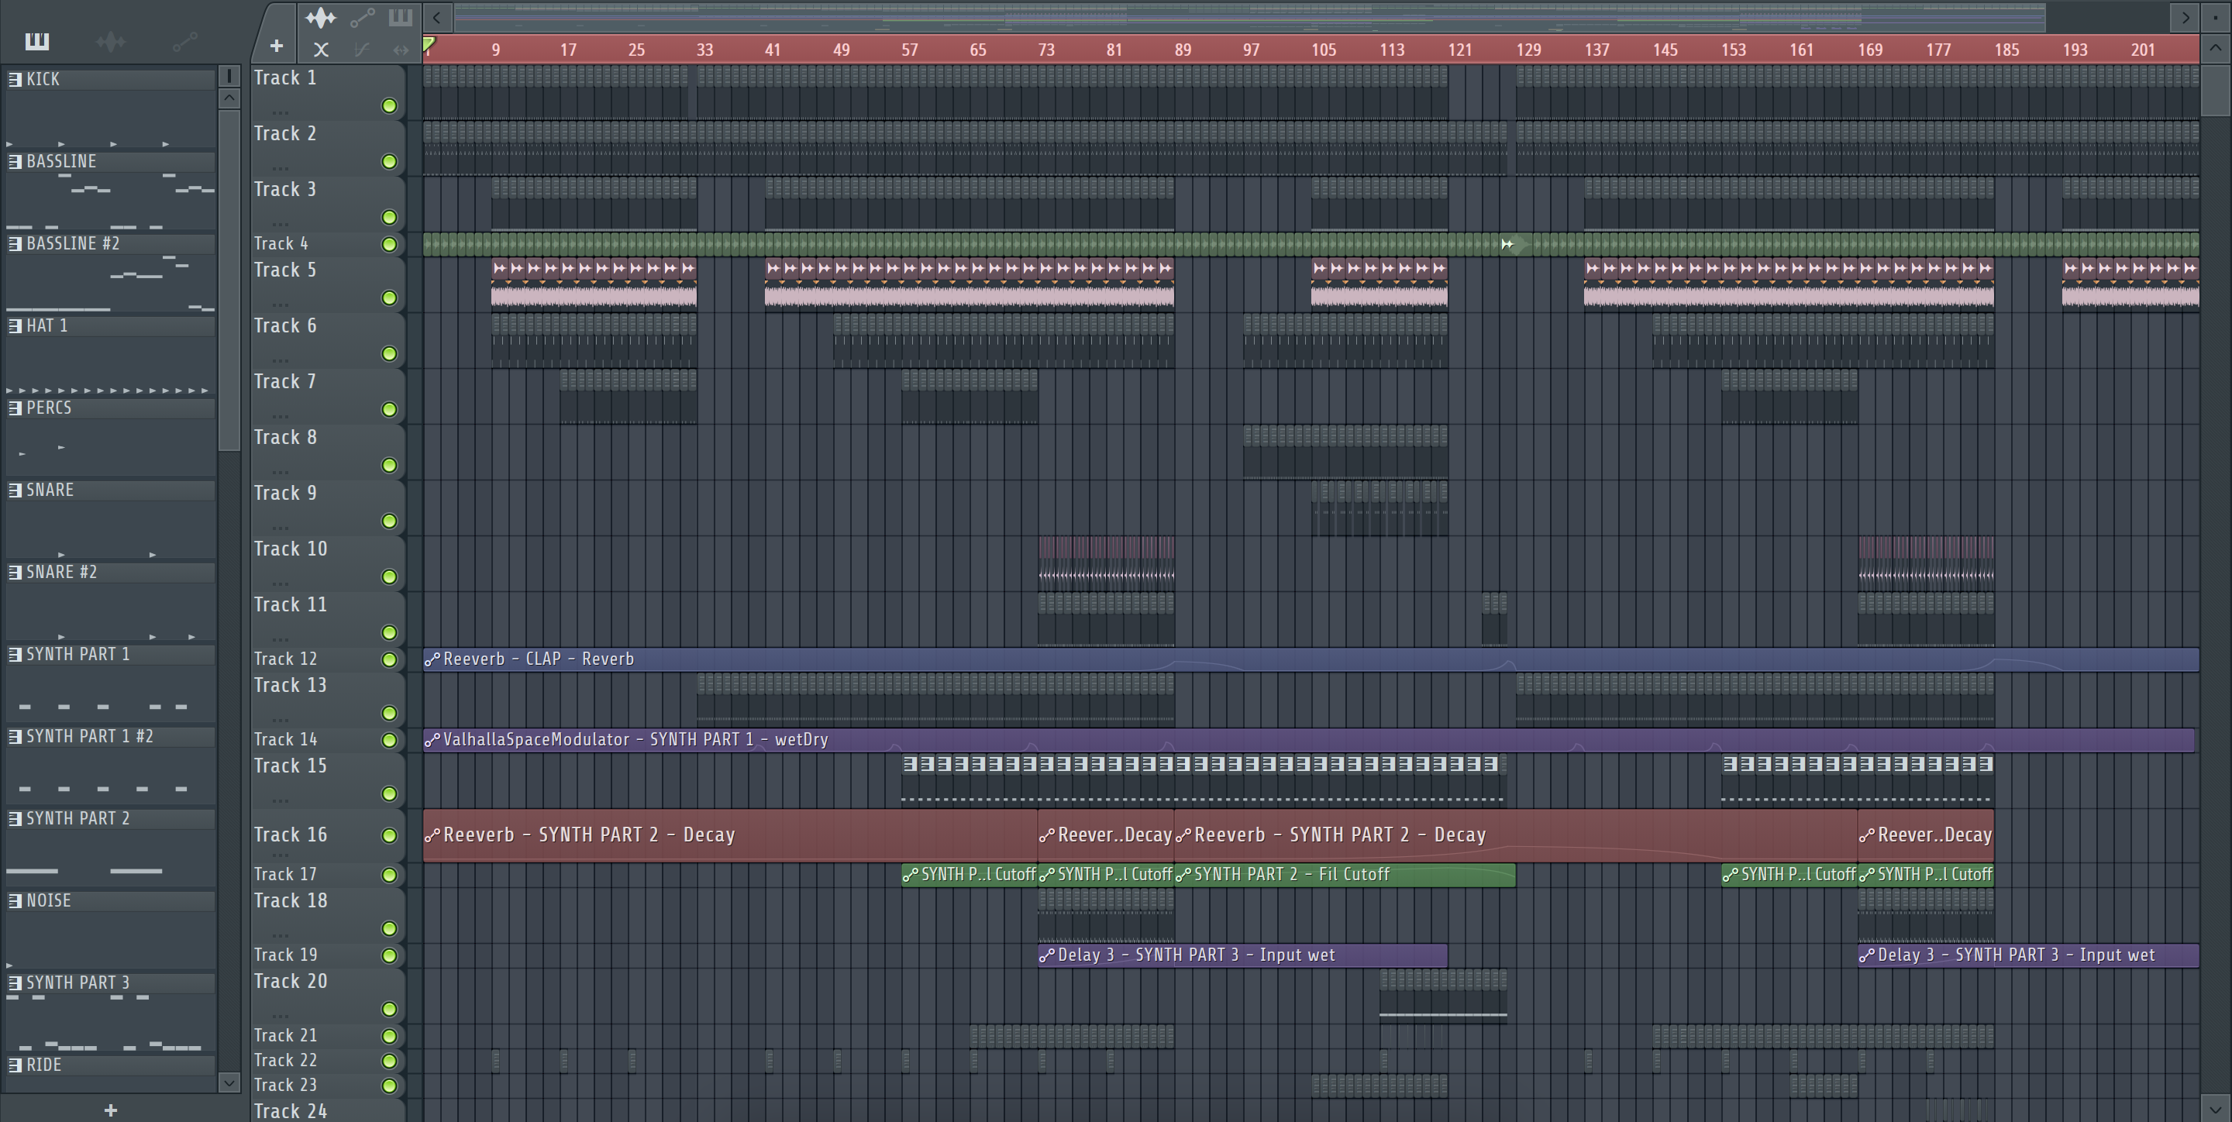Click automation icon on Reeverb CLAP clip

432,660
